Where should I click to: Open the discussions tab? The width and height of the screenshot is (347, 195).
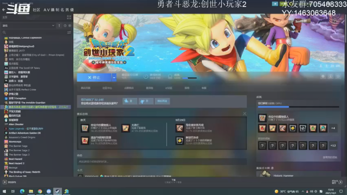(x=168, y=88)
